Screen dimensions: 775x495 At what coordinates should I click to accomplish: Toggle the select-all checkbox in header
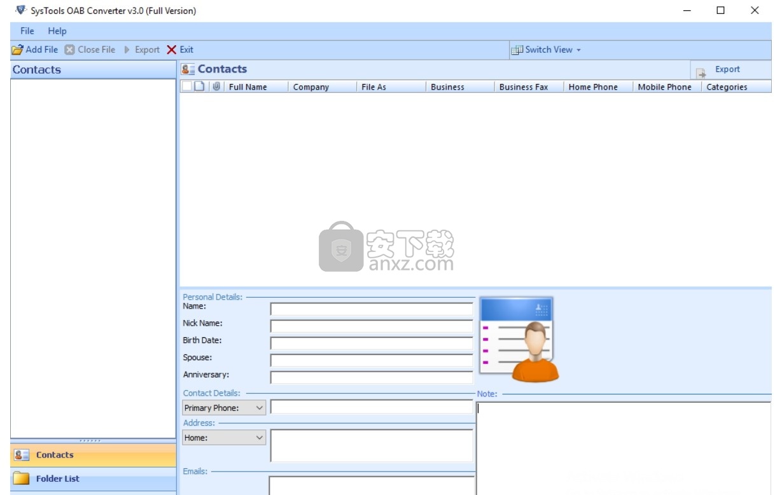click(186, 87)
